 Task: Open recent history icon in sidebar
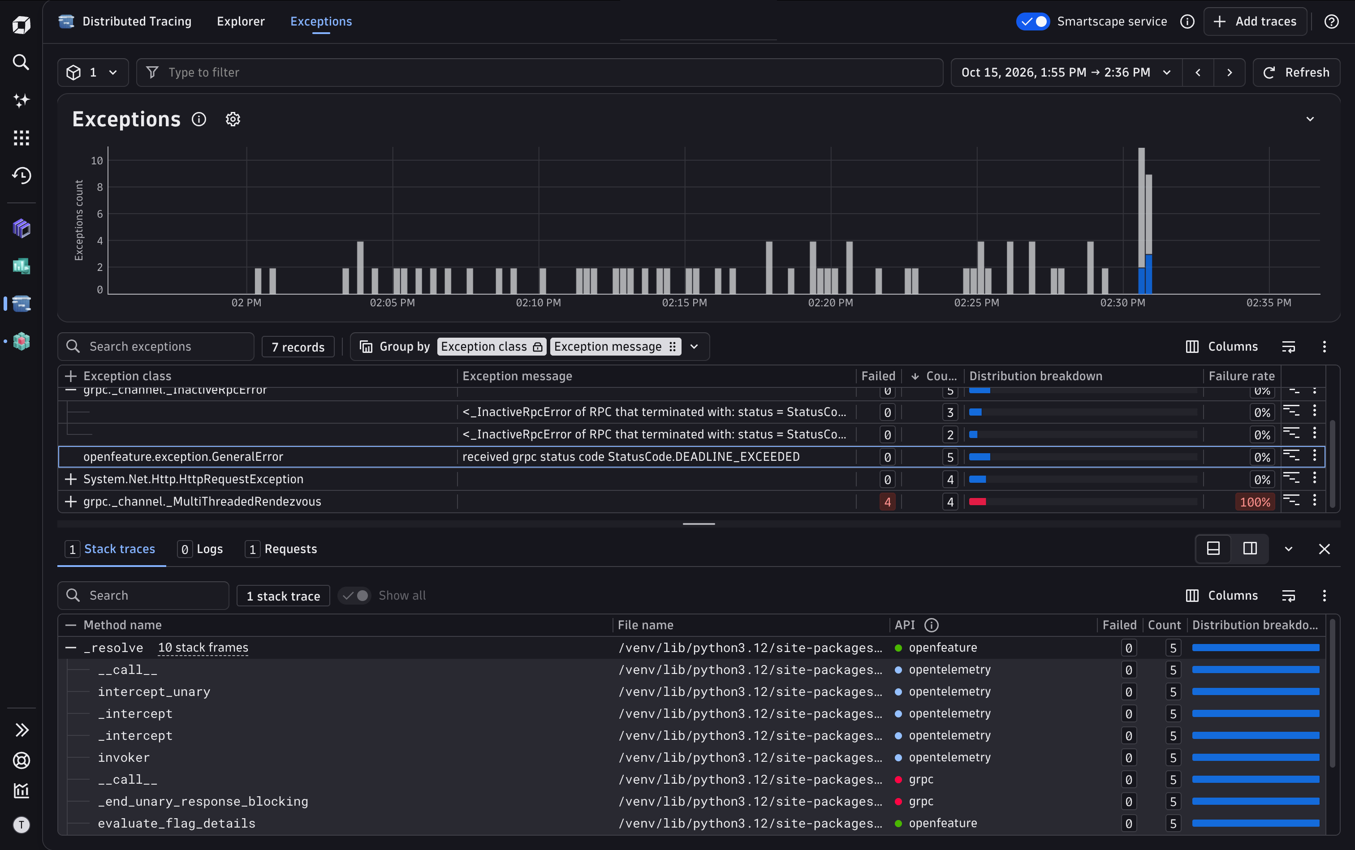pyautogui.click(x=21, y=176)
